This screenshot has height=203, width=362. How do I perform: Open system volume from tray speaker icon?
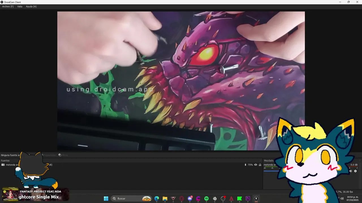342,198
